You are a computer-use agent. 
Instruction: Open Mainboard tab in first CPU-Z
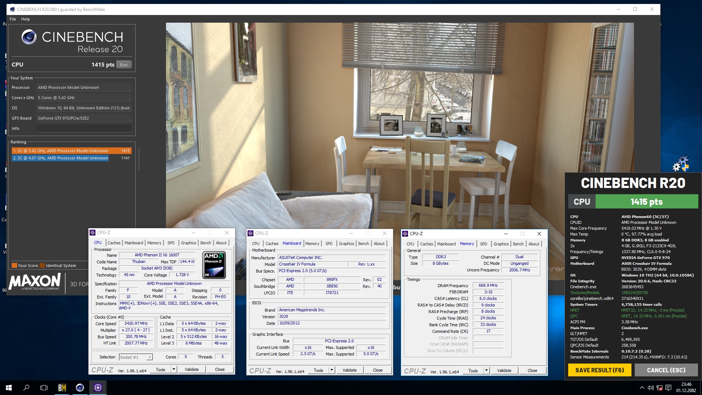coord(134,243)
